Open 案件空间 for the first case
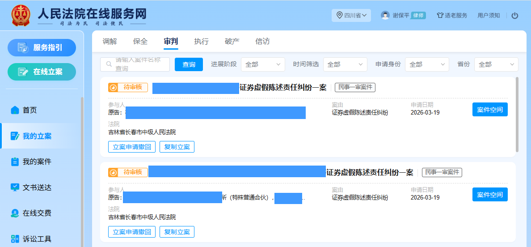 coord(490,110)
